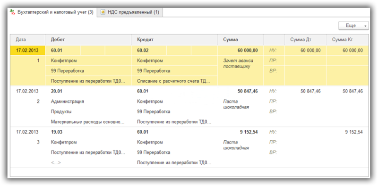Select credit account 60.02 cell
The height and width of the screenshot is (186, 378).
point(149,51)
